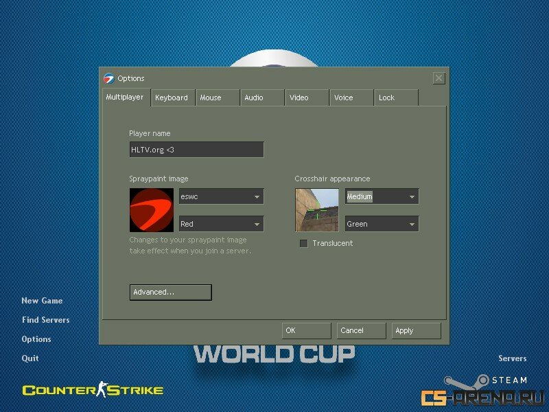Click the Servers link at bottom right
Screen dimensions: 549x412
[512, 358]
